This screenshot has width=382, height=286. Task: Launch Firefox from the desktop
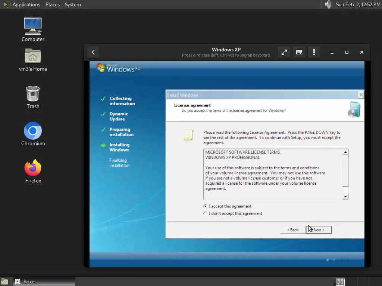coord(33,171)
